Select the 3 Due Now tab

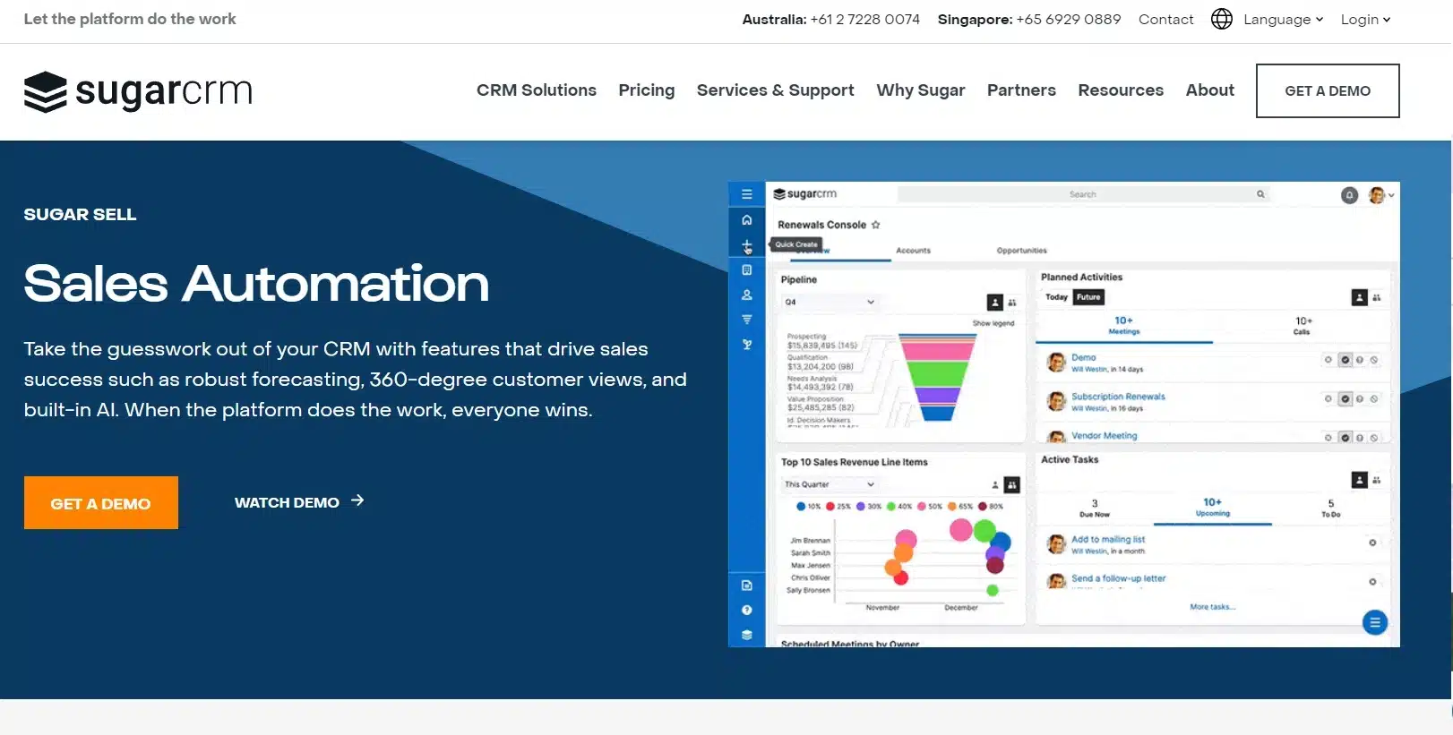(1094, 508)
